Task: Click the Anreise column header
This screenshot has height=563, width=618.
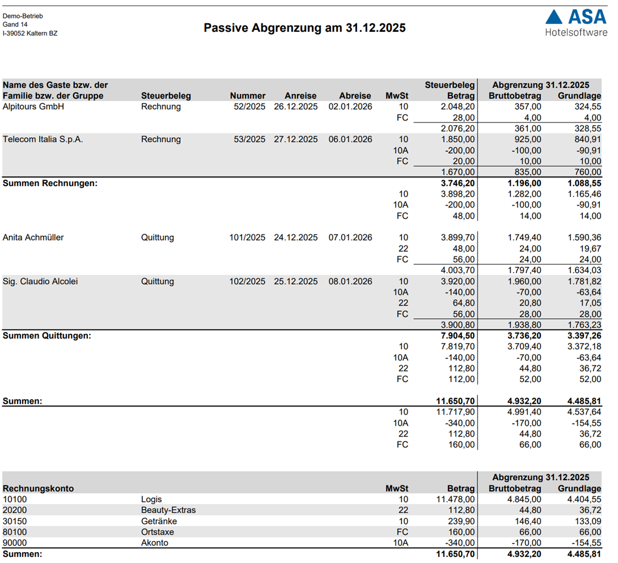Action: [x=300, y=96]
